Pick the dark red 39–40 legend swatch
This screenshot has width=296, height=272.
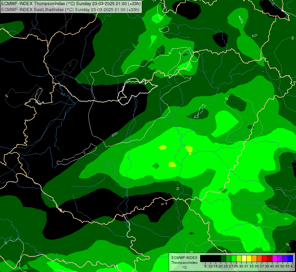tap(270, 258)
